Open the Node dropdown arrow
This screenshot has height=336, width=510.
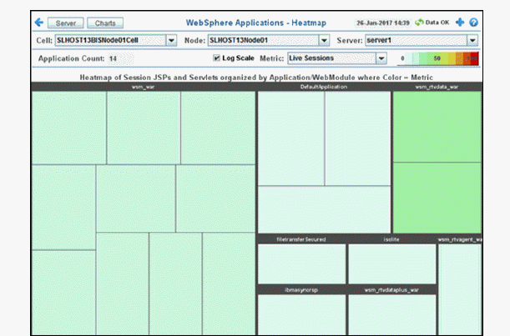(x=324, y=41)
